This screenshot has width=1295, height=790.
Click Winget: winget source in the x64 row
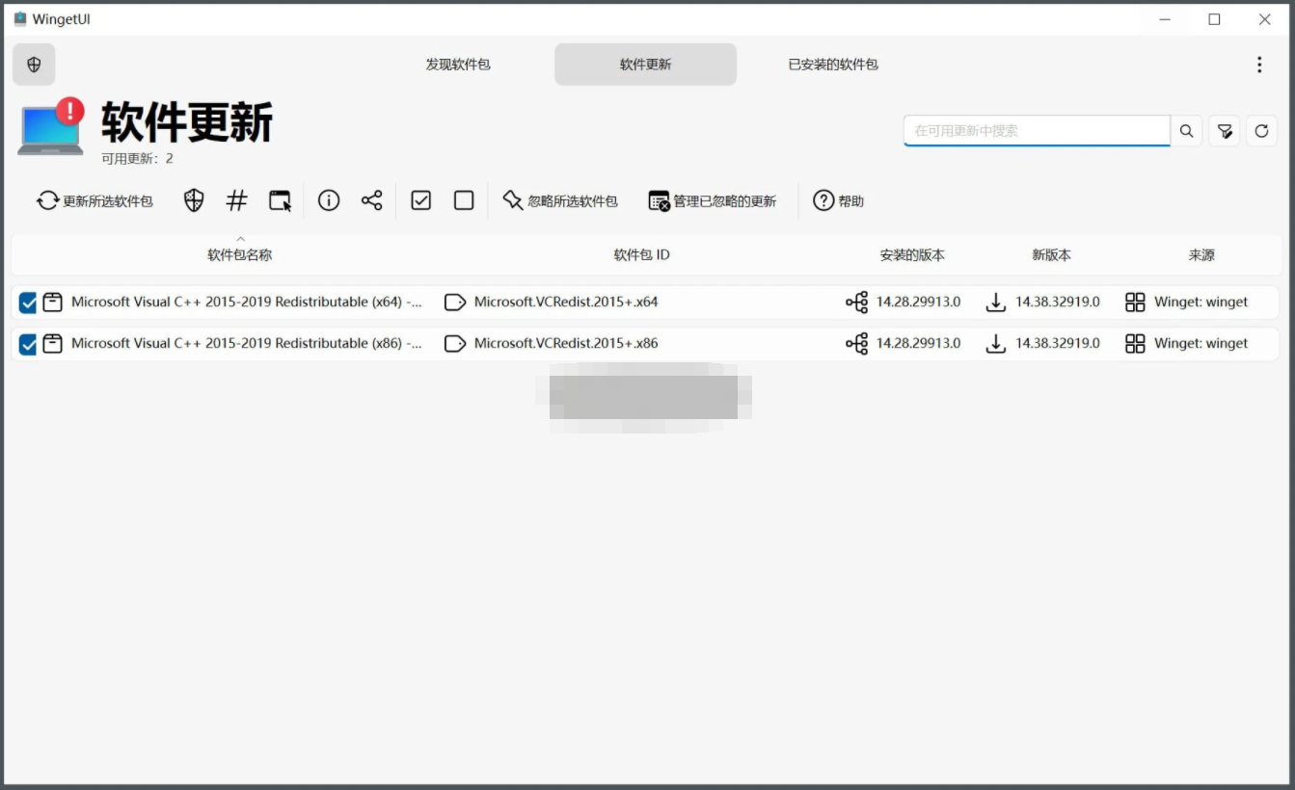[x=1201, y=303]
